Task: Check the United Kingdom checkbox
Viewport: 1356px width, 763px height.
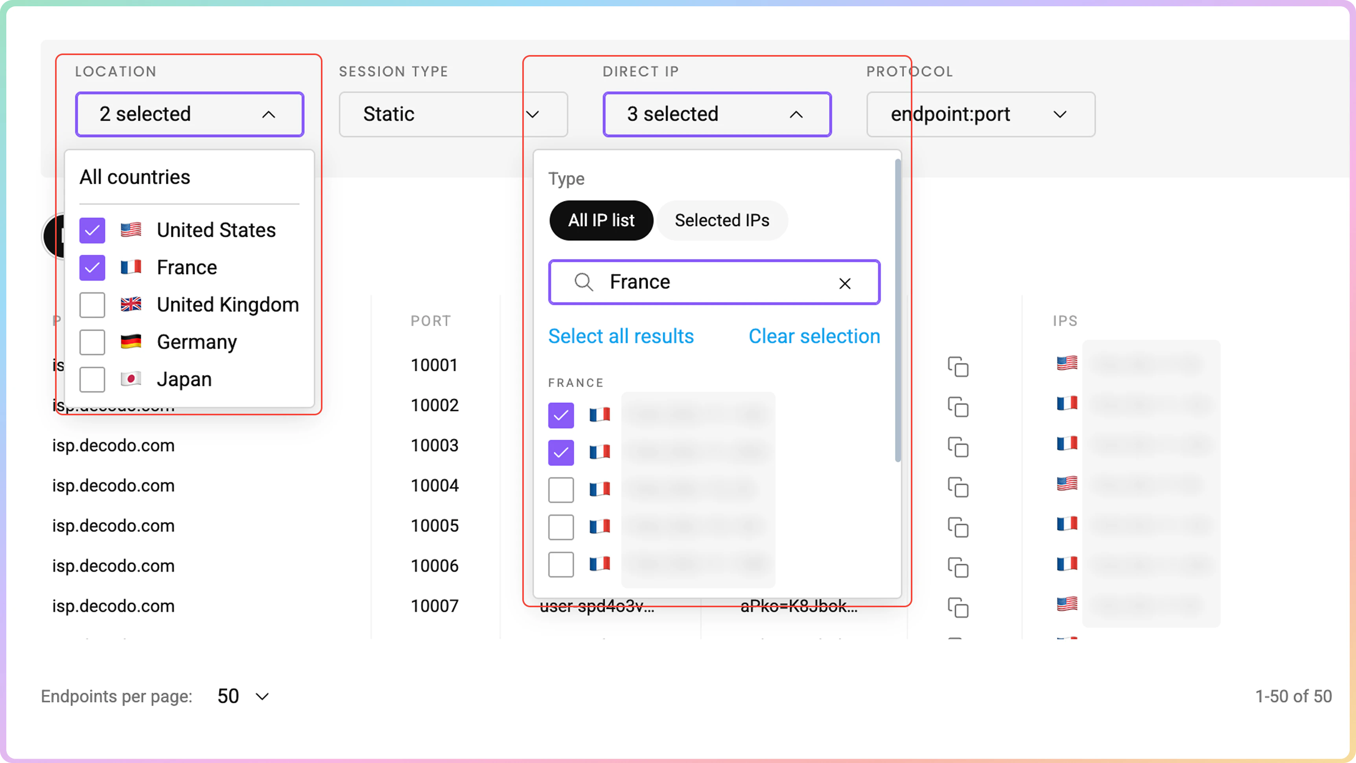Action: [92, 305]
